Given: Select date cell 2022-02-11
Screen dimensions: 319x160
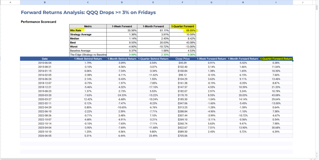Looking at the screenshot, I should coord(45,103).
